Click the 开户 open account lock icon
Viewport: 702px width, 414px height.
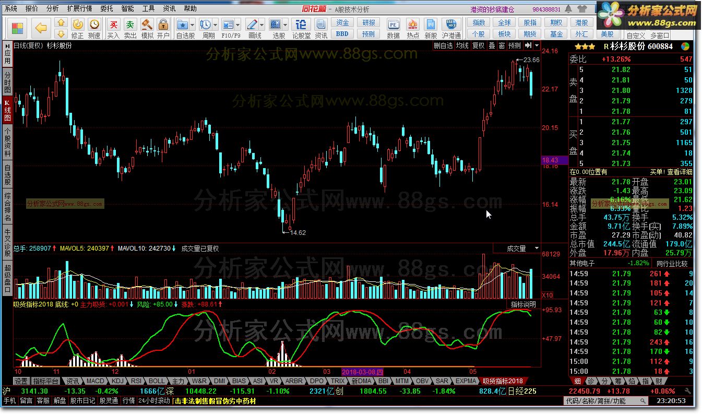(163, 25)
